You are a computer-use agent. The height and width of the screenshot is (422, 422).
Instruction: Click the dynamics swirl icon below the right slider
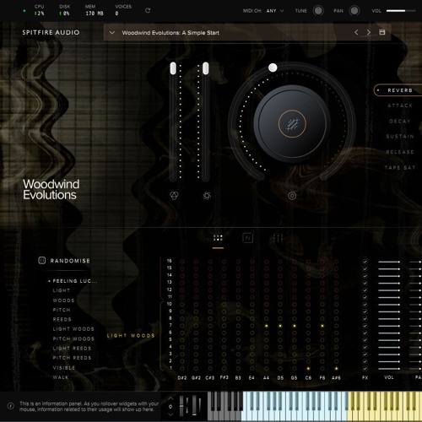click(x=207, y=196)
